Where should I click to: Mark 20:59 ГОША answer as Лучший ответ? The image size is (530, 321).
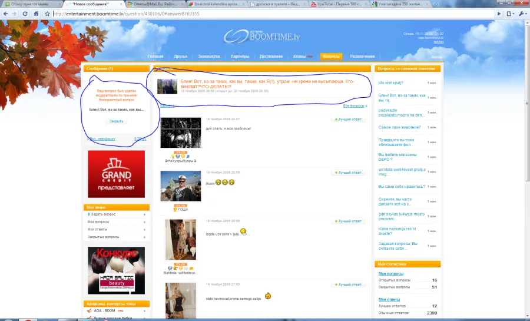tap(348, 173)
